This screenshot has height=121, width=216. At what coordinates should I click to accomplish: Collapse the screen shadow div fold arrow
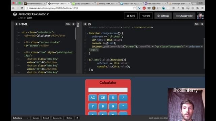[19, 42]
